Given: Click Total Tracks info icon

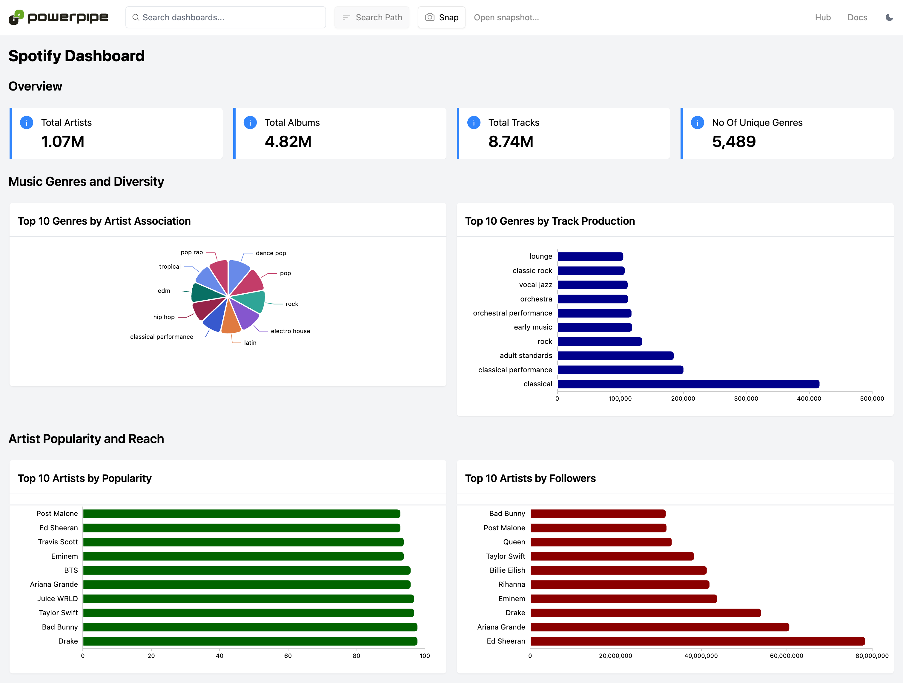Looking at the screenshot, I should point(474,122).
